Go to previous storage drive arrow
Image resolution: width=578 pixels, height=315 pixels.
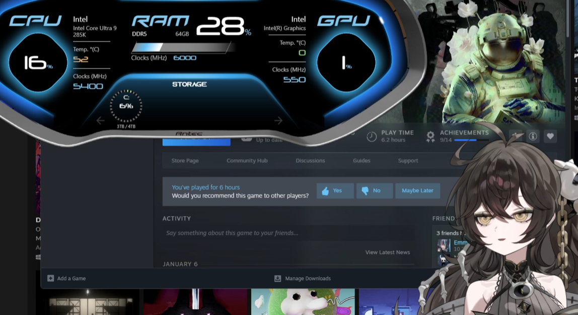click(100, 120)
